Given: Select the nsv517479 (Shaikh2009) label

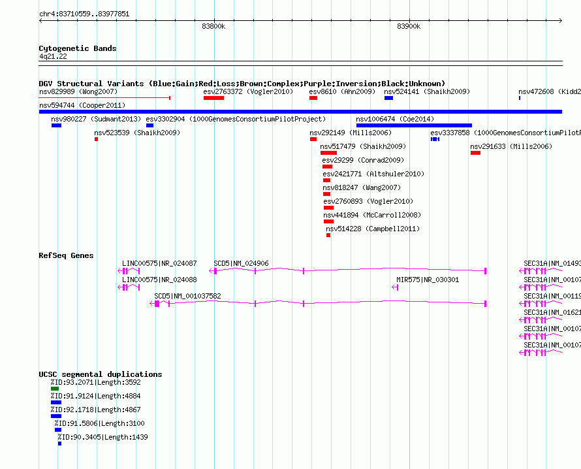Looking at the screenshot, I should [363, 146].
